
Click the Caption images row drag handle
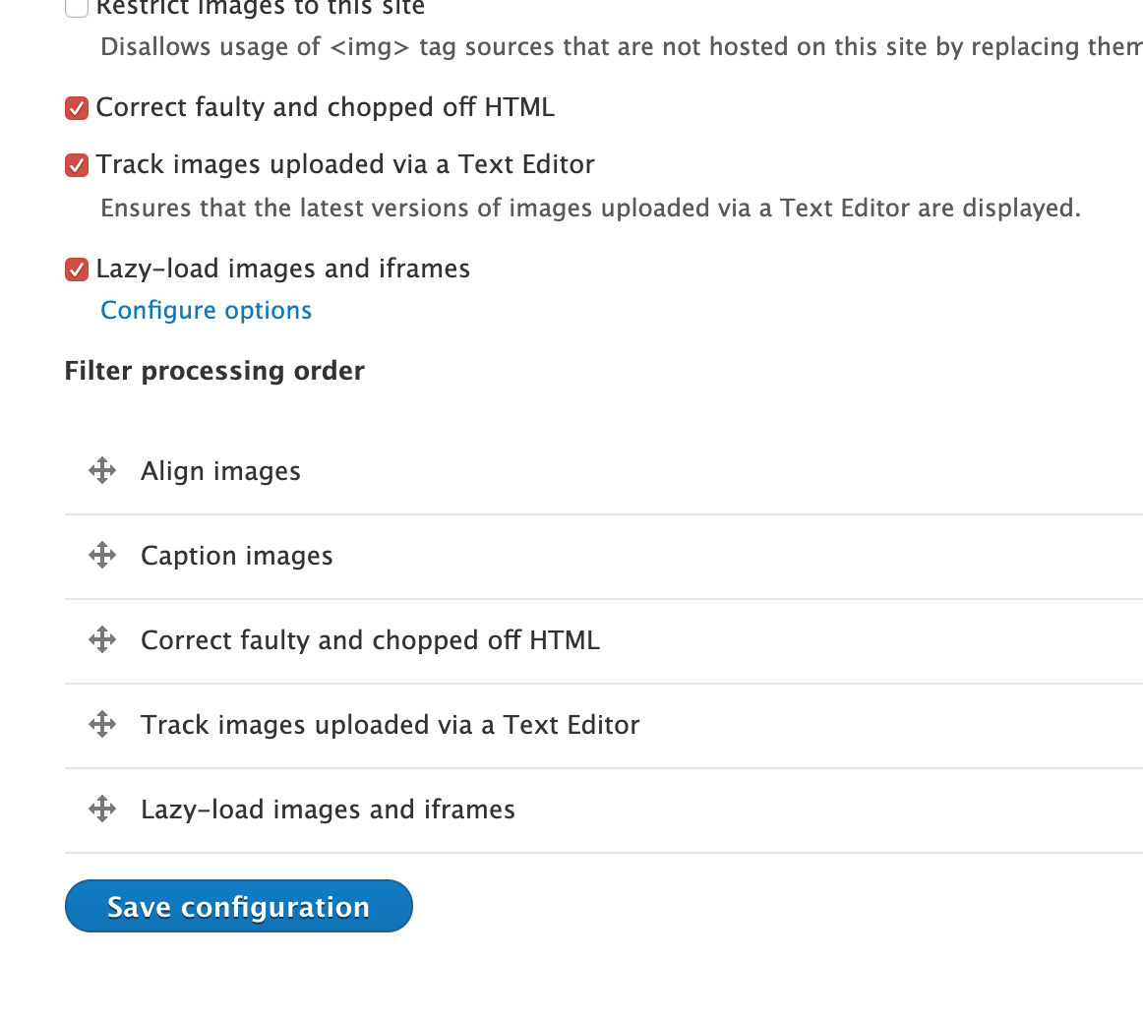pyautogui.click(x=102, y=556)
